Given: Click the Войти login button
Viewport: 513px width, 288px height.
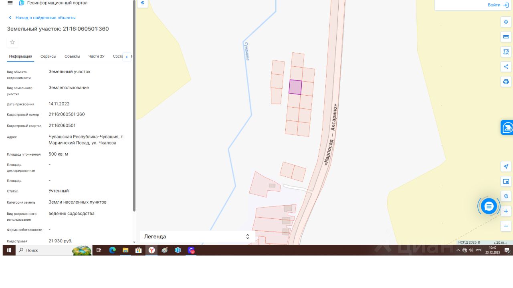Looking at the screenshot, I should point(498,5).
